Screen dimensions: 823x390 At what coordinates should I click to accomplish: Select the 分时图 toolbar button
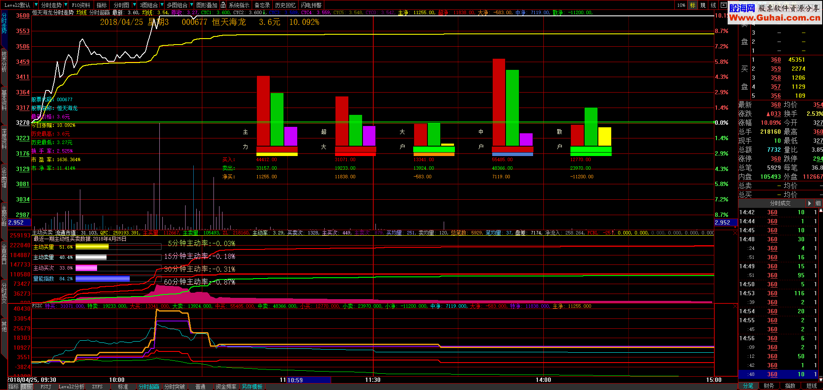tap(121, 5)
